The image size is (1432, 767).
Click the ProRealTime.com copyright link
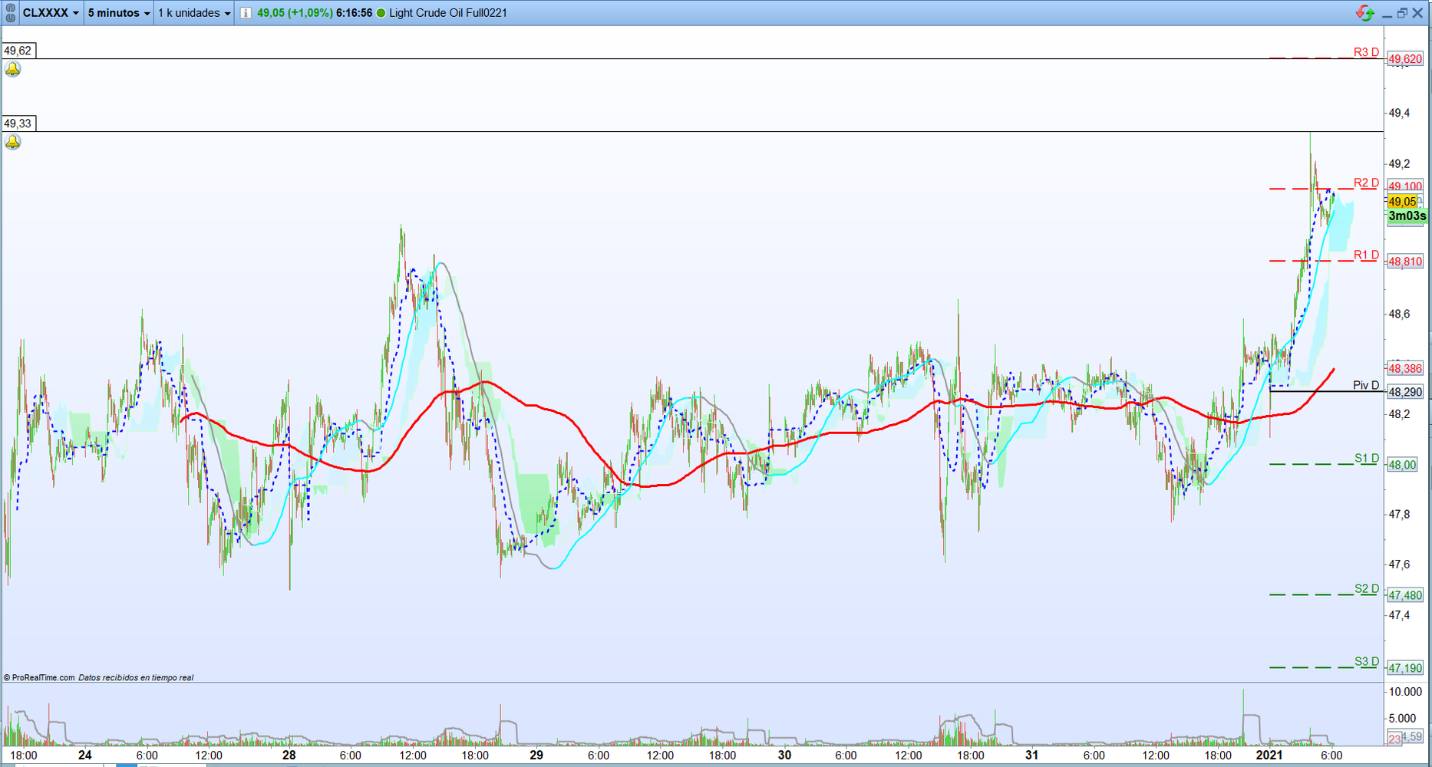[x=39, y=677]
